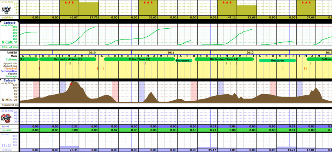Viewport: 332px width, 152px height.
Task: Click the 'Fauche' legend label
Action: point(13,74)
